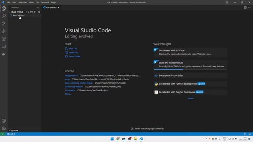Open the Docker view in activity bar
Image resolution: width=253 pixels, height=142 pixels.
[4, 54]
